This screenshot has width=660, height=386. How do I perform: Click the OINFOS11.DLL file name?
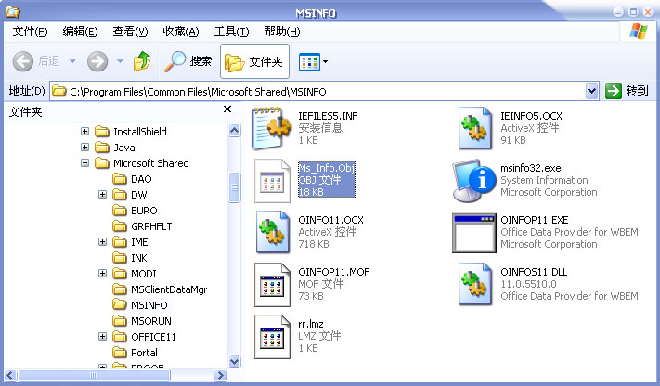(x=534, y=272)
